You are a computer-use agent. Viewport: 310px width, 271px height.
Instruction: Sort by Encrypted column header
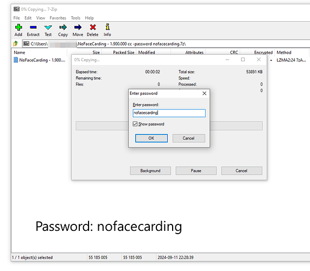263,53
